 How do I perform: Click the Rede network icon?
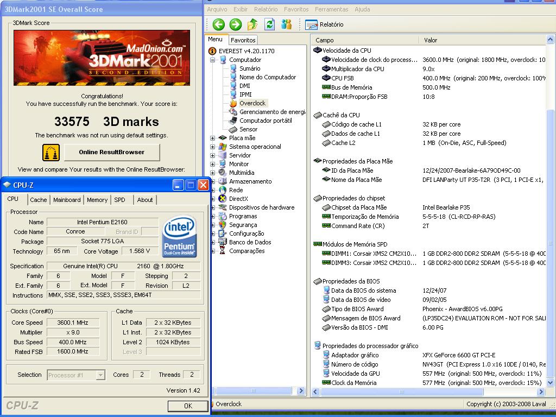pyautogui.click(x=223, y=190)
